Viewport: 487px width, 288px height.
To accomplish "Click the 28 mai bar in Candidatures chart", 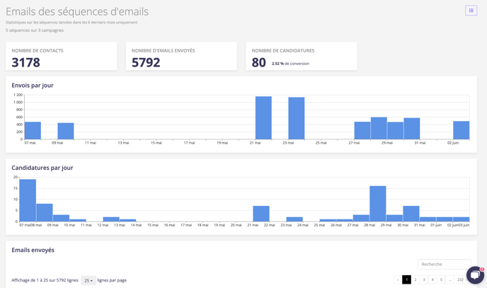I will tap(377, 204).
